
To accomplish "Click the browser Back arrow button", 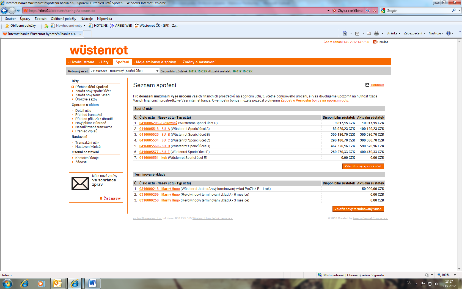I will (4, 11).
